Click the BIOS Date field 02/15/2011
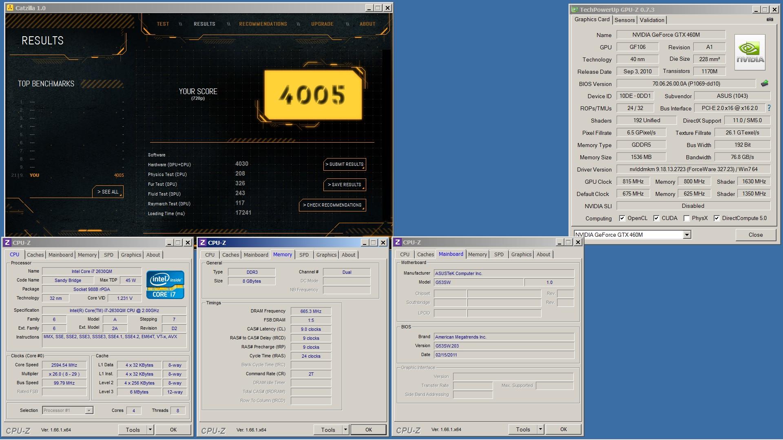The width and height of the screenshot is (783, 440). [x=504, y=355]
